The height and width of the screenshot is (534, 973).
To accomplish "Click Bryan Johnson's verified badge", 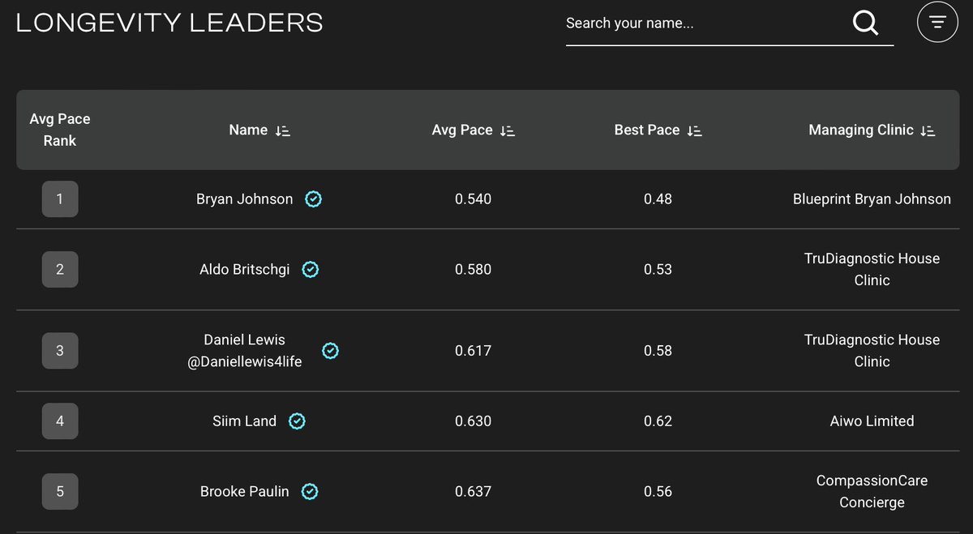I will [x=314, y=199].
